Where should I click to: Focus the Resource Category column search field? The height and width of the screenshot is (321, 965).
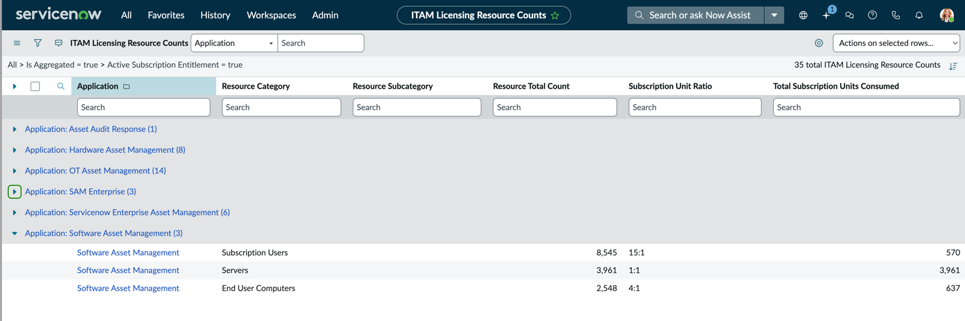point(281,107)
